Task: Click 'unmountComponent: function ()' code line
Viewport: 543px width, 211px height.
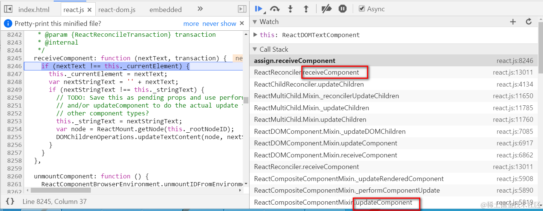Action: pyautogui.click(x=92, y=176)
